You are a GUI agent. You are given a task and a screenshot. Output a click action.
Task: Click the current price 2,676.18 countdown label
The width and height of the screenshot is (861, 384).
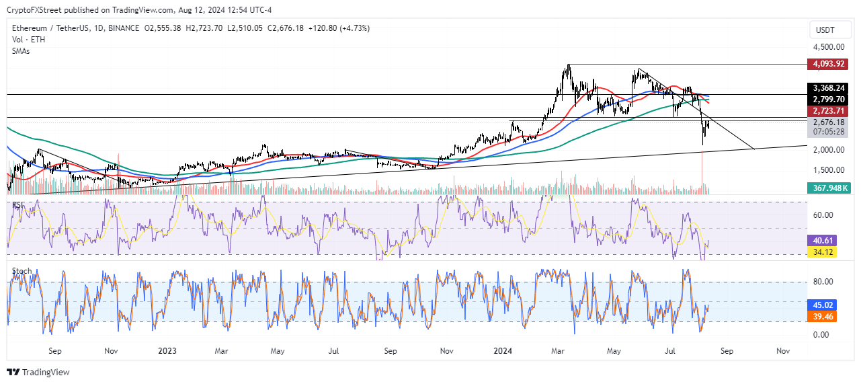point(828,127)
